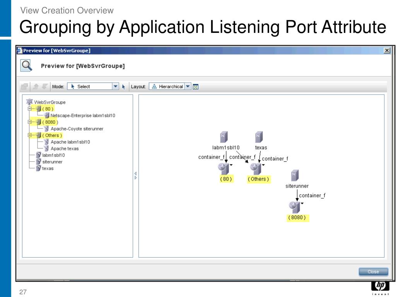Click siterunner host icon in tree
Viewport: 396px width, 297px height.
tap(38, 161)
